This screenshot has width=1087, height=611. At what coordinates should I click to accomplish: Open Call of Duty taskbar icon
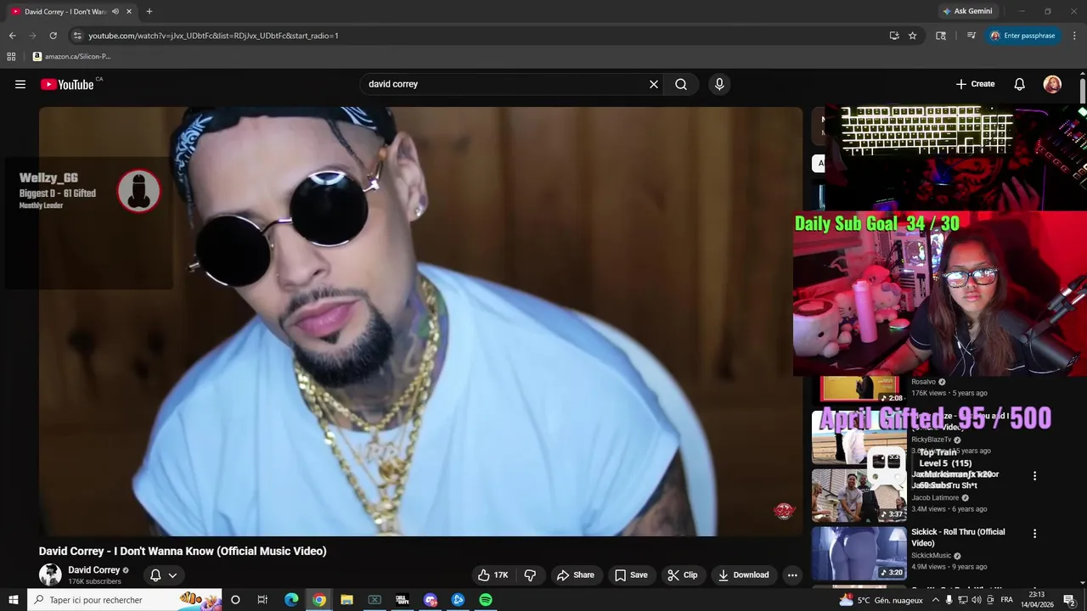point(403,600)
